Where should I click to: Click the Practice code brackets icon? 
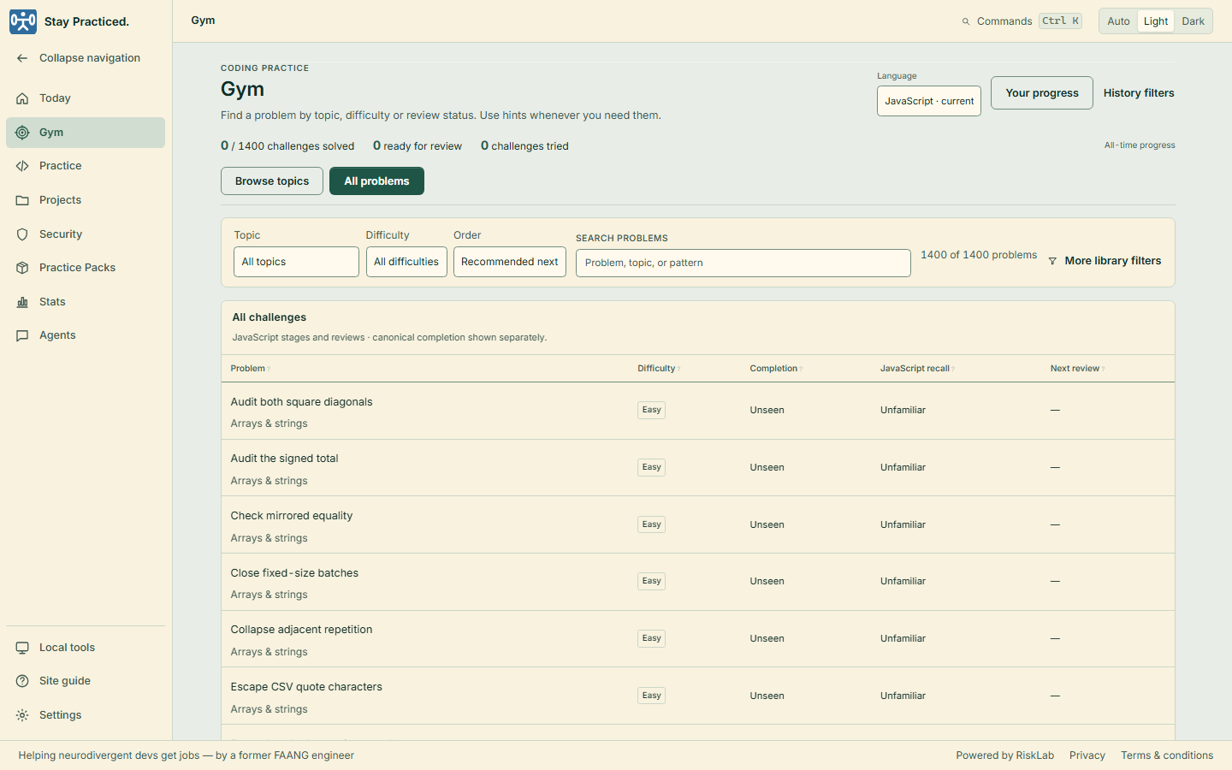[22, 166]
